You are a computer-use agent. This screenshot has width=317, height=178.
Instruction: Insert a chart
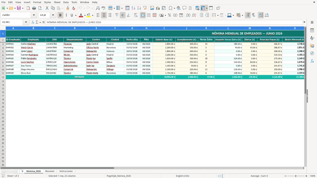158,8
